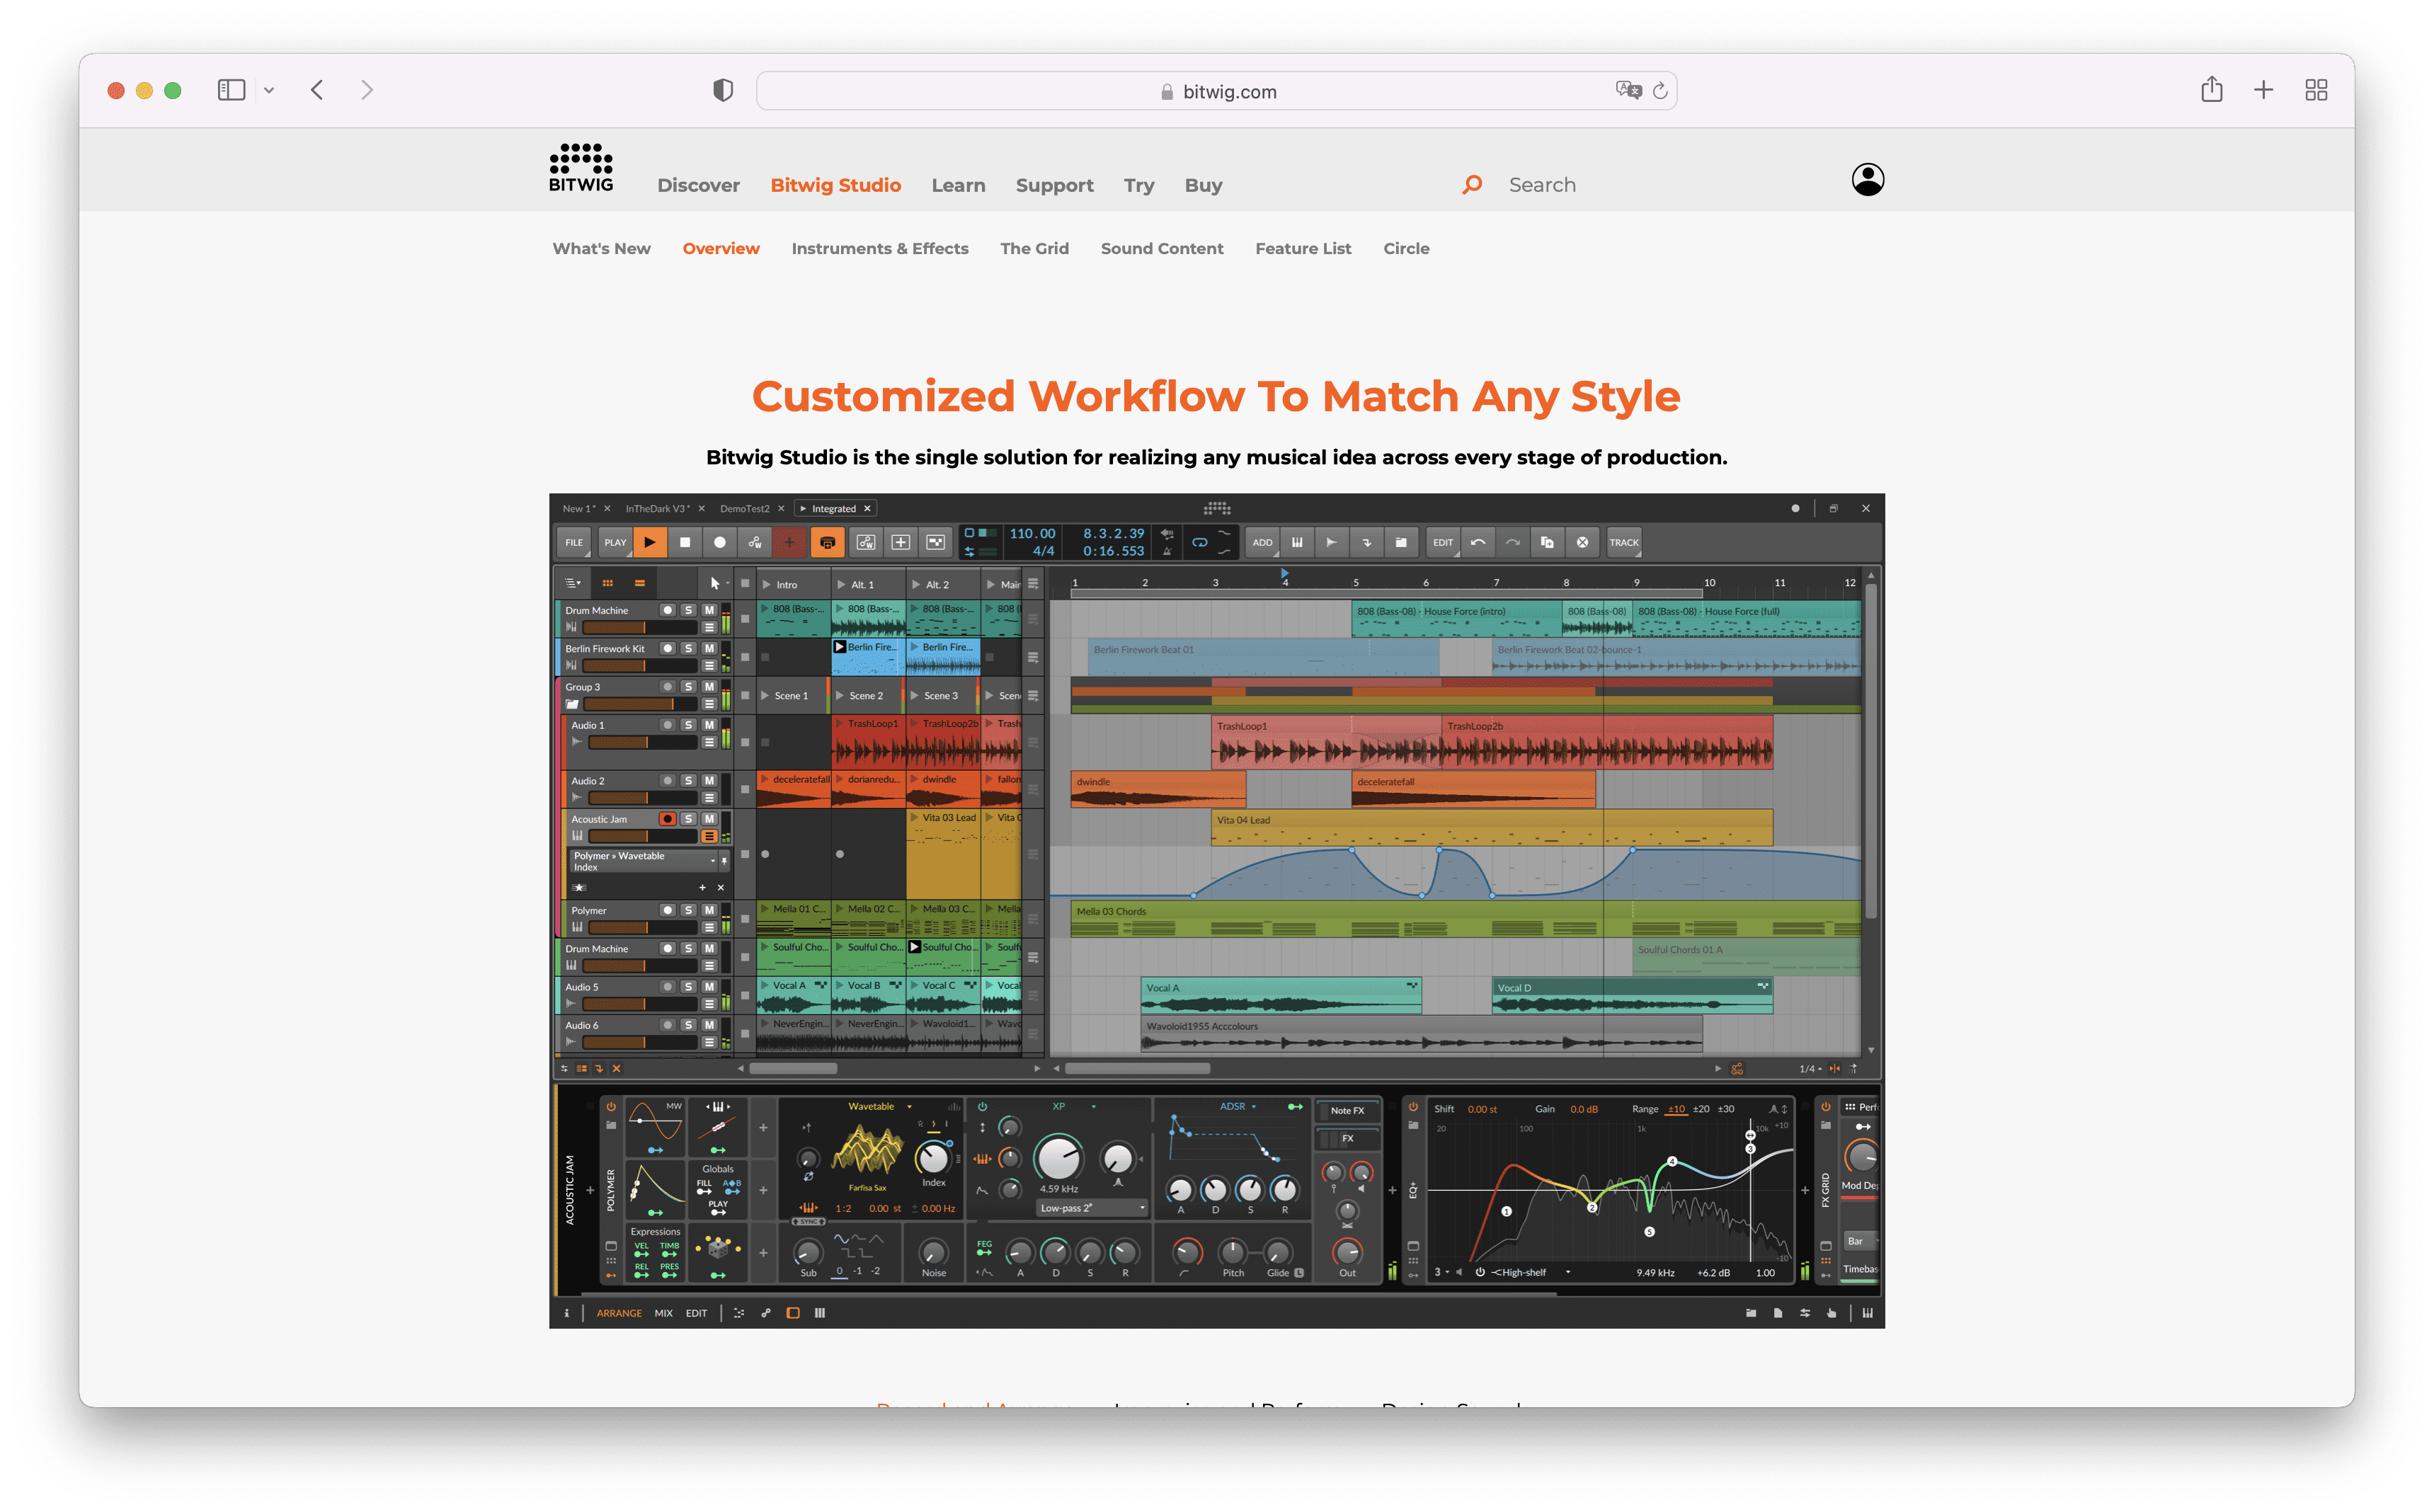Toggle record arm on Acoustic Jam track
The height and width of the screenshot is (1512, 2434).
tap(667, 819)
